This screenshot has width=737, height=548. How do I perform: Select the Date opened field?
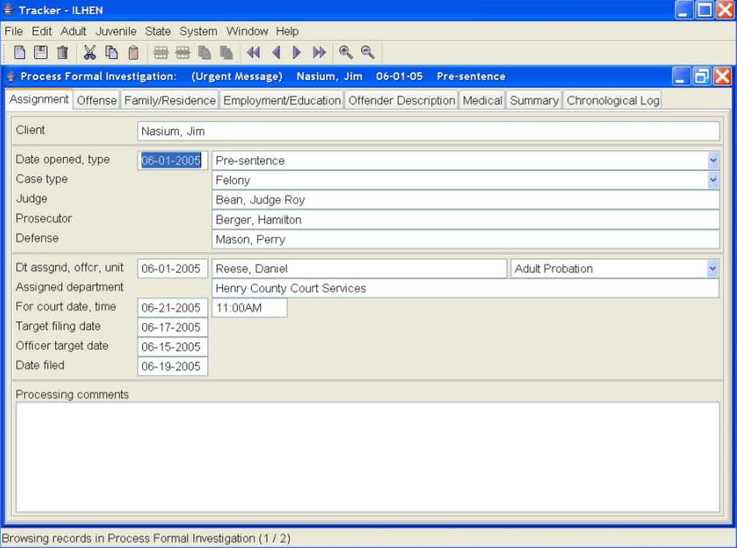click(x=172, y=160)
